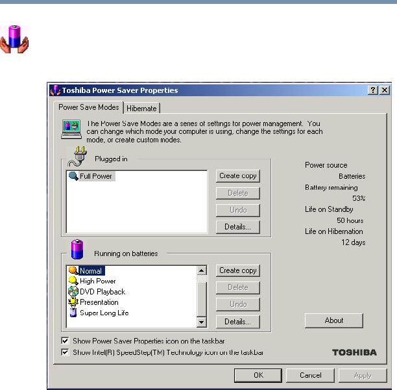
Task: Close the Power Saver Properties dialog
Action: point(385,90)
